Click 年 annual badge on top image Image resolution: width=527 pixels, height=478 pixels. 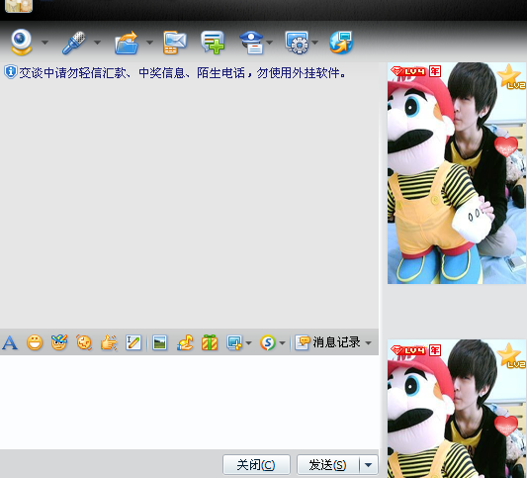pos(435,71)
